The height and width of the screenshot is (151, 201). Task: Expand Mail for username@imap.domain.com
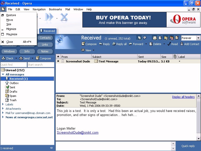(3, 113)
